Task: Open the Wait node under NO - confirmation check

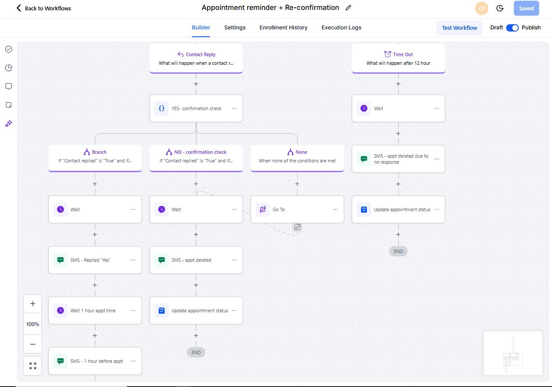Action: coord(196,209)
